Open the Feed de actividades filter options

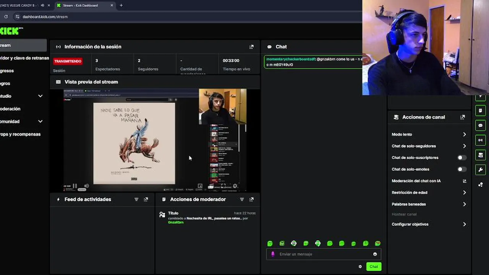136,199
